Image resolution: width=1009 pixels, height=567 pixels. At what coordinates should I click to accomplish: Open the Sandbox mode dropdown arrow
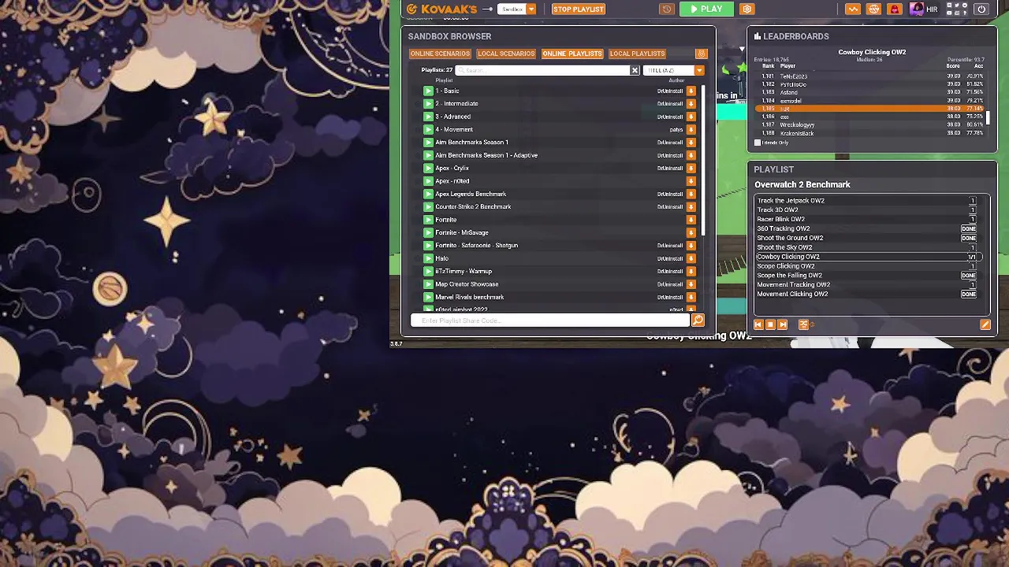(x=531, y=9)
